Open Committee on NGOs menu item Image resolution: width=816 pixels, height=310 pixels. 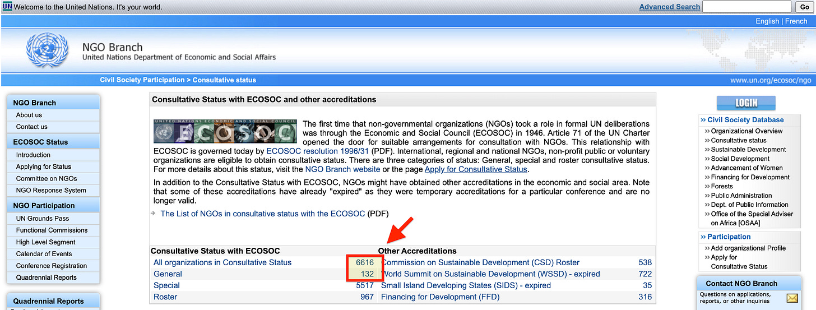(47, 178)
